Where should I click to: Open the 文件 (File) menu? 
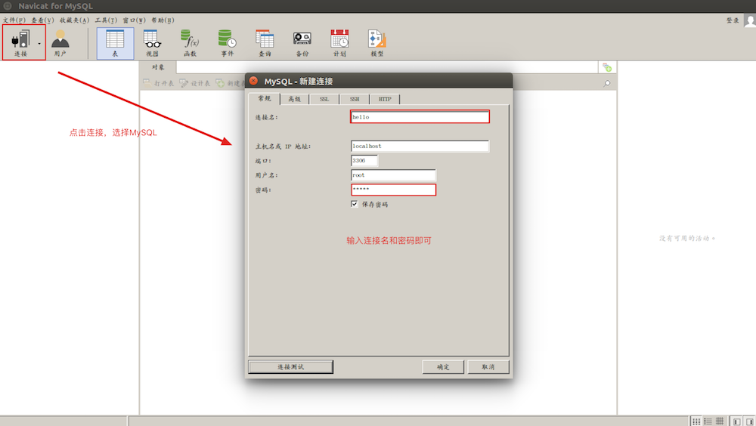point(14,20)
